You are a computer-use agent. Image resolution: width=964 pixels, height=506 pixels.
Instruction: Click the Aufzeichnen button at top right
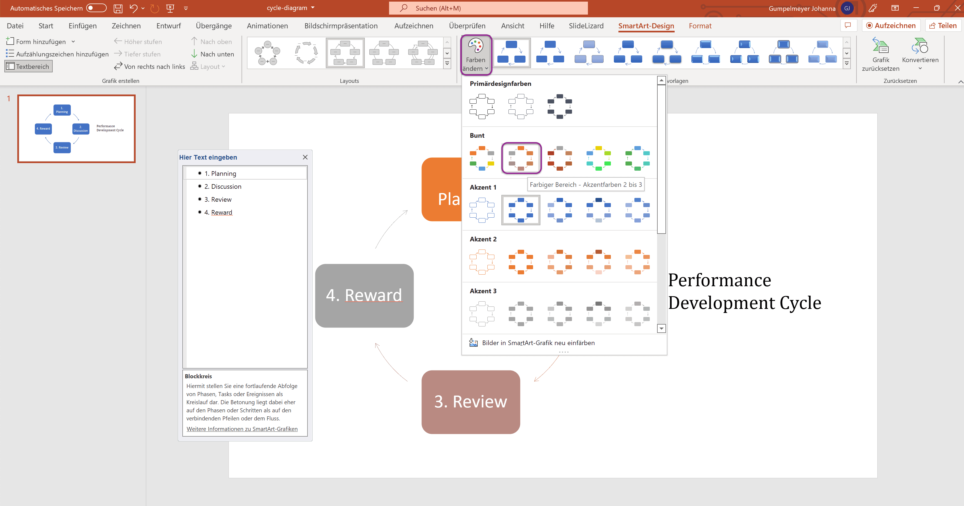coord(891,25)
